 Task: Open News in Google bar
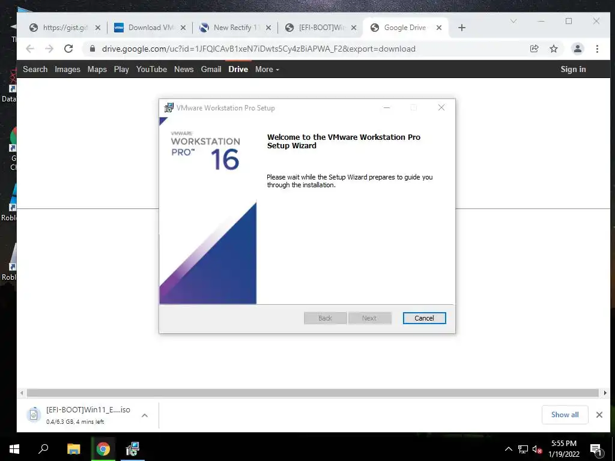pos(184,69)
